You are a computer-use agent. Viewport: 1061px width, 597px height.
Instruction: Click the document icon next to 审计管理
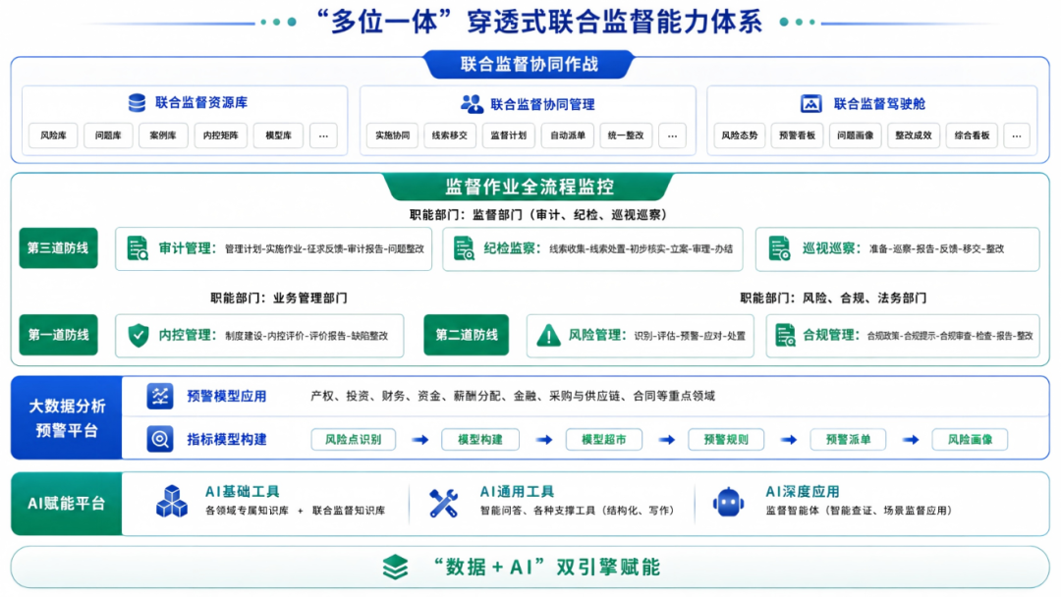pos(139,248)
